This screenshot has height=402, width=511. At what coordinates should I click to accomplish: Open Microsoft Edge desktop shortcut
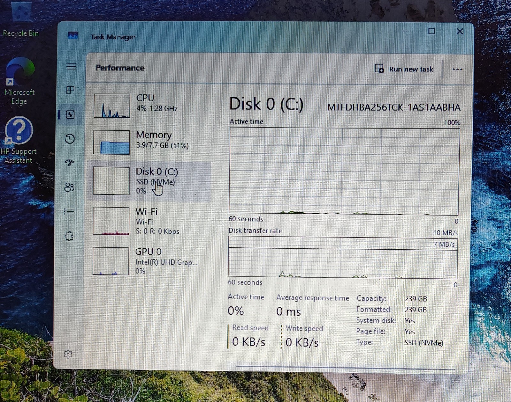pyautogui.click(x=19, y=81)
